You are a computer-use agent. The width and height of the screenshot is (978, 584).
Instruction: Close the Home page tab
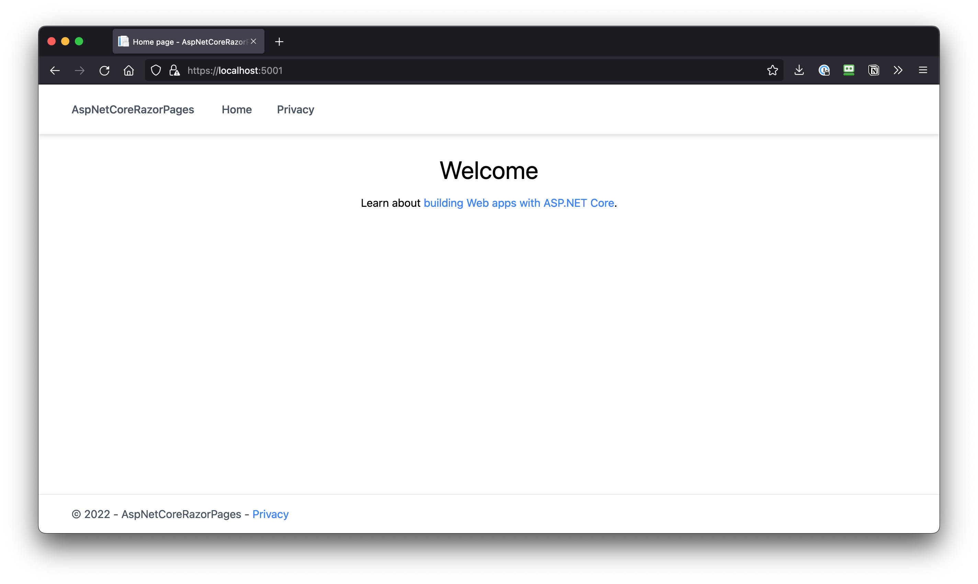pos(254,41)
